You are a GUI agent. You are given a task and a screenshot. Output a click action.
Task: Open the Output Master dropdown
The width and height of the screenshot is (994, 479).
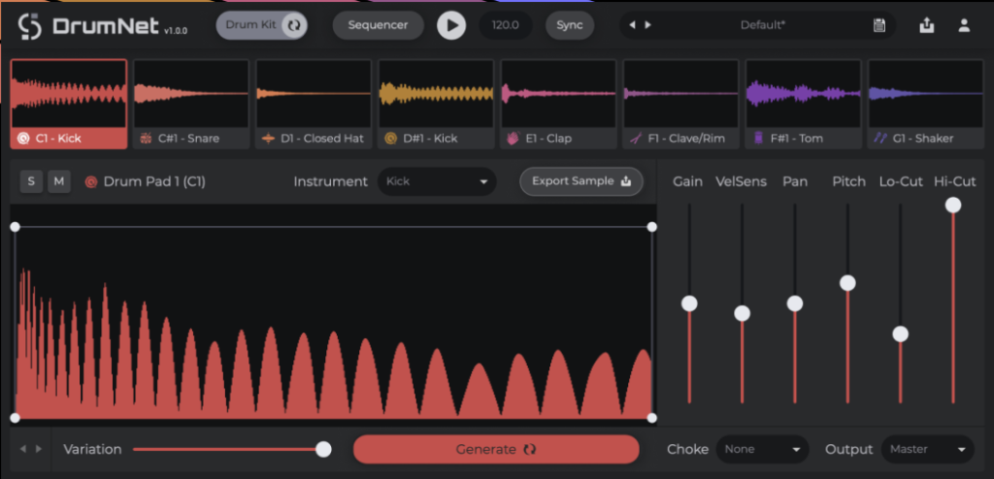click(x=927, y=449)
